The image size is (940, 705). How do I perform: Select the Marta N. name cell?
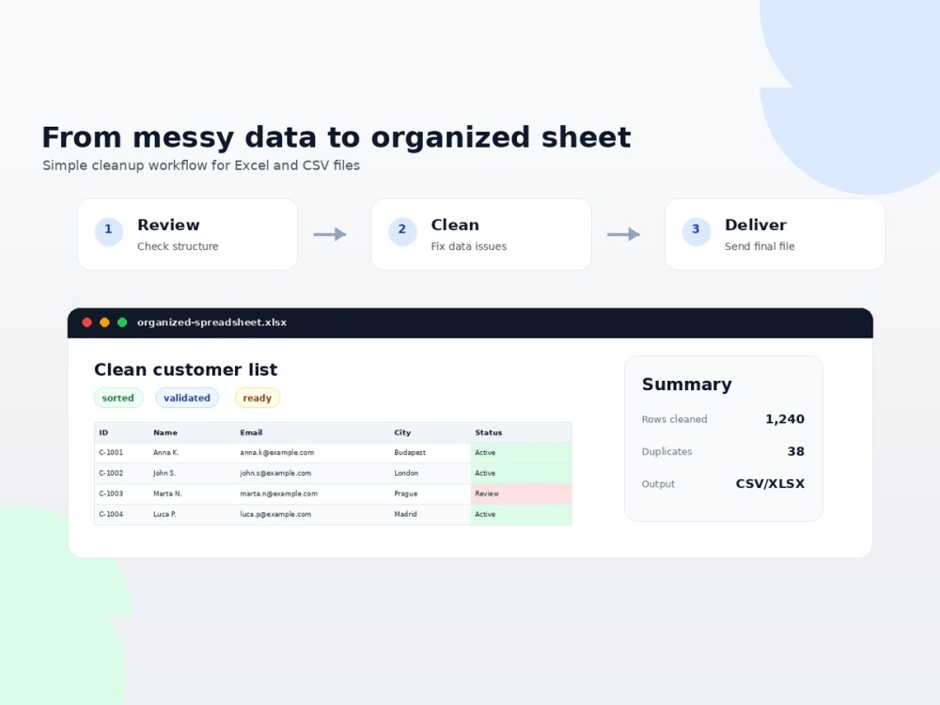pyautogui.click(x=192, y=494)
